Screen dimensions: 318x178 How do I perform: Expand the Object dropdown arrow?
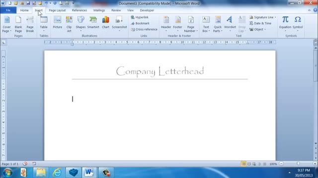[265, 30]
